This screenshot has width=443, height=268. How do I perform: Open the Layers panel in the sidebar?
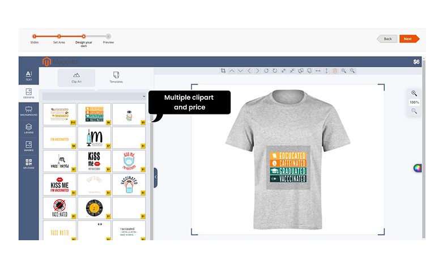point(28,129)
